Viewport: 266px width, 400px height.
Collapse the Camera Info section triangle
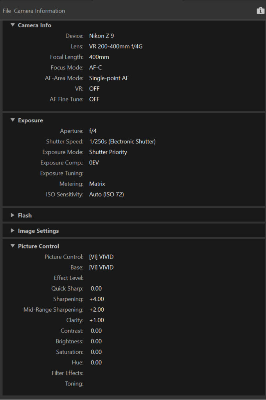click(13, 25)
